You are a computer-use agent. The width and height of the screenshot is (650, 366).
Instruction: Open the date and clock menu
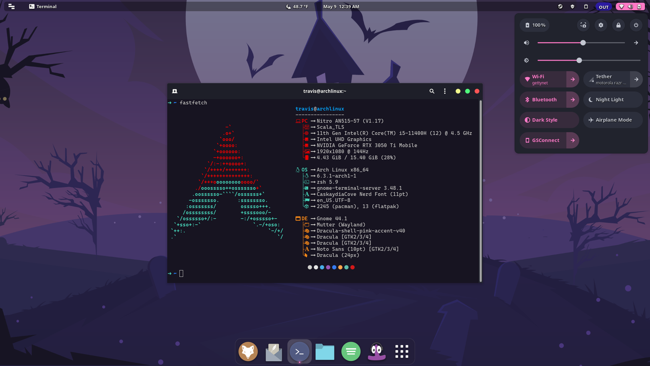pyautogui.click(x=341, y=7)
